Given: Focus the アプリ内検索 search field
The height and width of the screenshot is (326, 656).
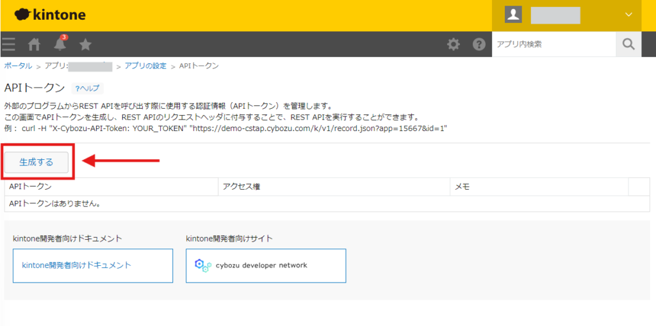Looking at the screenshot, I should pos(554,44).
